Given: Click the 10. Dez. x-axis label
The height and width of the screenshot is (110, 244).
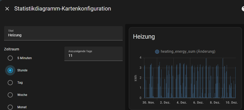Looking at the screenshot, I should point(231,102).
